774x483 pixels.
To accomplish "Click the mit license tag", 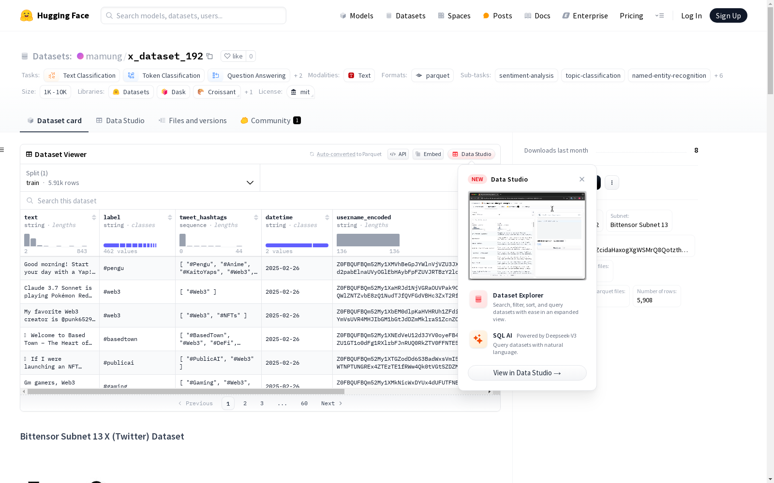I will coord(300,92).
